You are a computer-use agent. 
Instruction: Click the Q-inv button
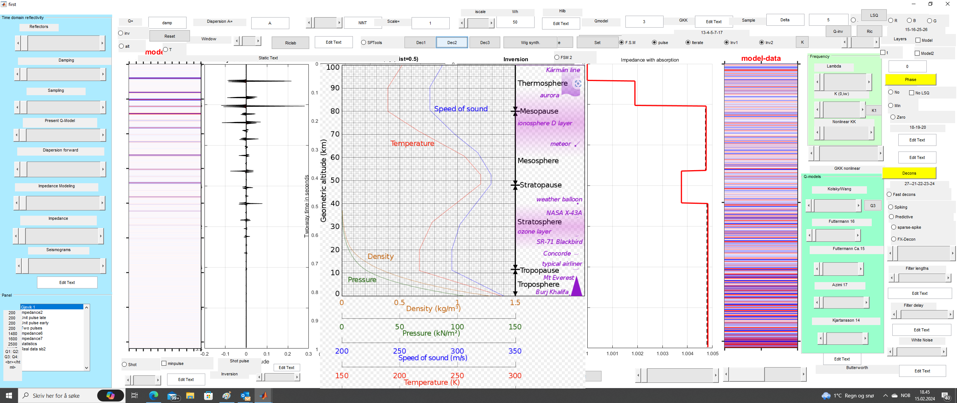(x=838, y=31)
